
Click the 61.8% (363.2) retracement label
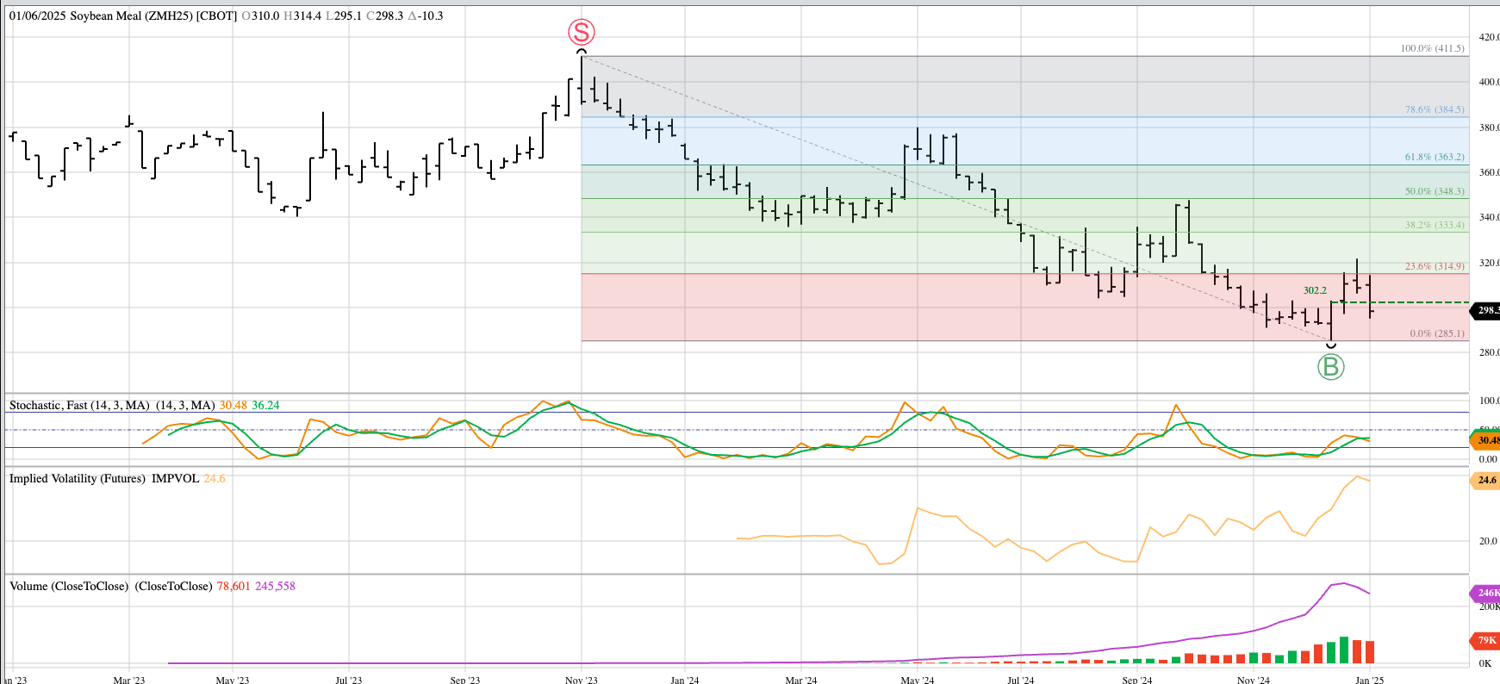pyautogui.click(x=1434, y=157)
